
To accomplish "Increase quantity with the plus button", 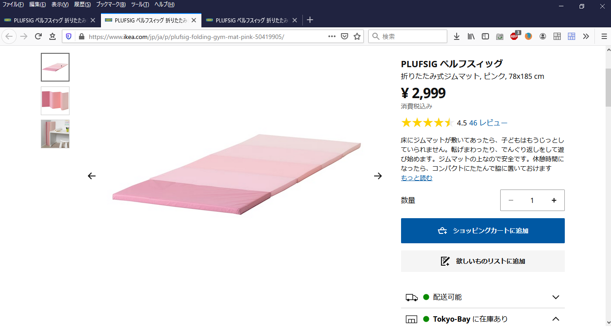I will 554,200.
